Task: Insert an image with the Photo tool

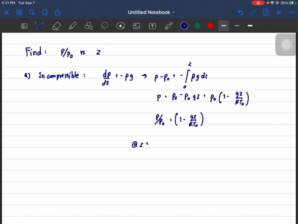Action: (137, 26)
